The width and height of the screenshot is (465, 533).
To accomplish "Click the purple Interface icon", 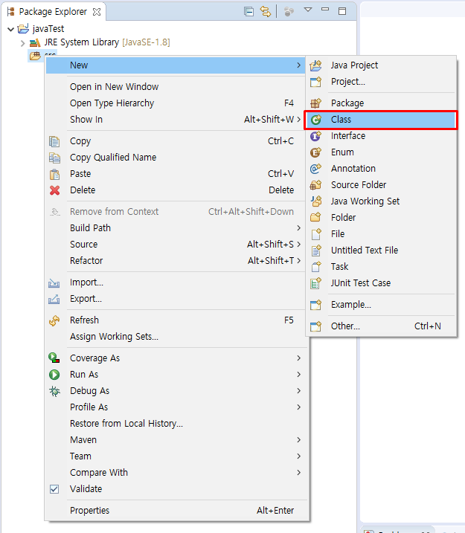I will click(315, 135).
